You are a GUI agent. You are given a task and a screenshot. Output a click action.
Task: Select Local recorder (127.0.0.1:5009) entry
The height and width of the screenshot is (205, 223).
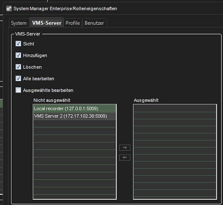[75, 108]
